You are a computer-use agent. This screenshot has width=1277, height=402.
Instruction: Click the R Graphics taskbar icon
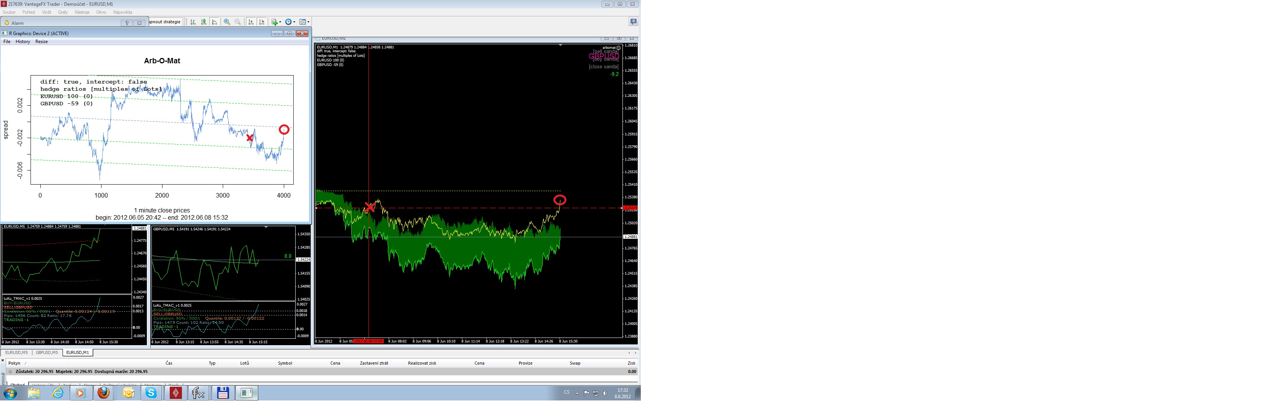pyautogui.click(x=246, y=394)
